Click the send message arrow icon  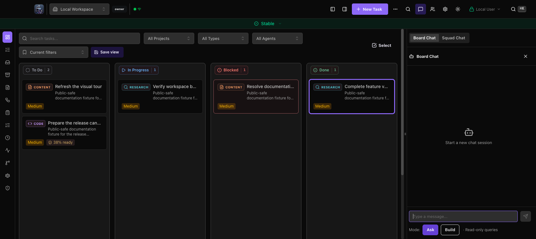(x=526, y=216)
